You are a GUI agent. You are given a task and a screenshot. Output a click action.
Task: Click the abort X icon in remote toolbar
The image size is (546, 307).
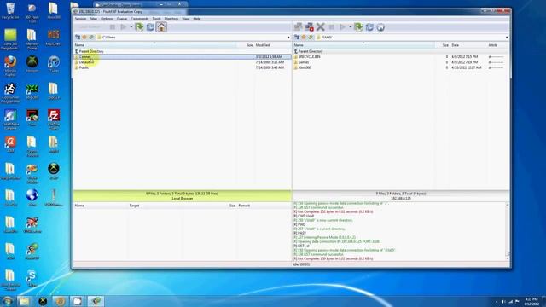click(x=321, y=27)
